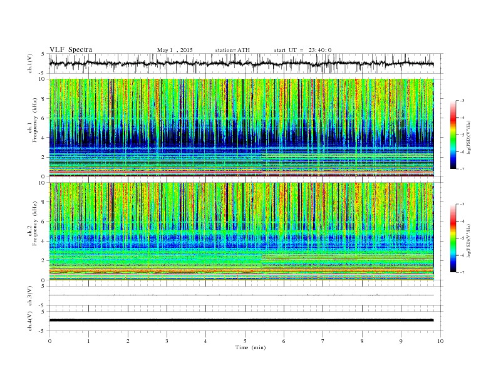Click the time axis tick label "0"
The width and height of the screenshot is (496, 383).
tap(49, 341)
